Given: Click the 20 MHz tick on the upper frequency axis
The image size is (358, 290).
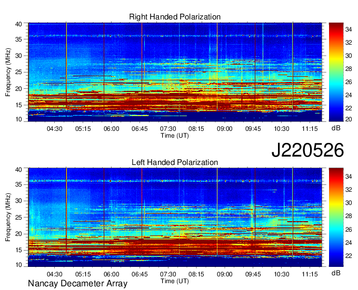Looking at the screenshot, I should [x=19, y=89].
